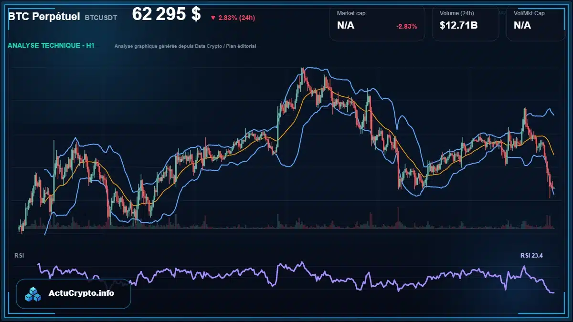573x322 pixels.
Task: Click the N/A value under Market cap
Action: 346,26
